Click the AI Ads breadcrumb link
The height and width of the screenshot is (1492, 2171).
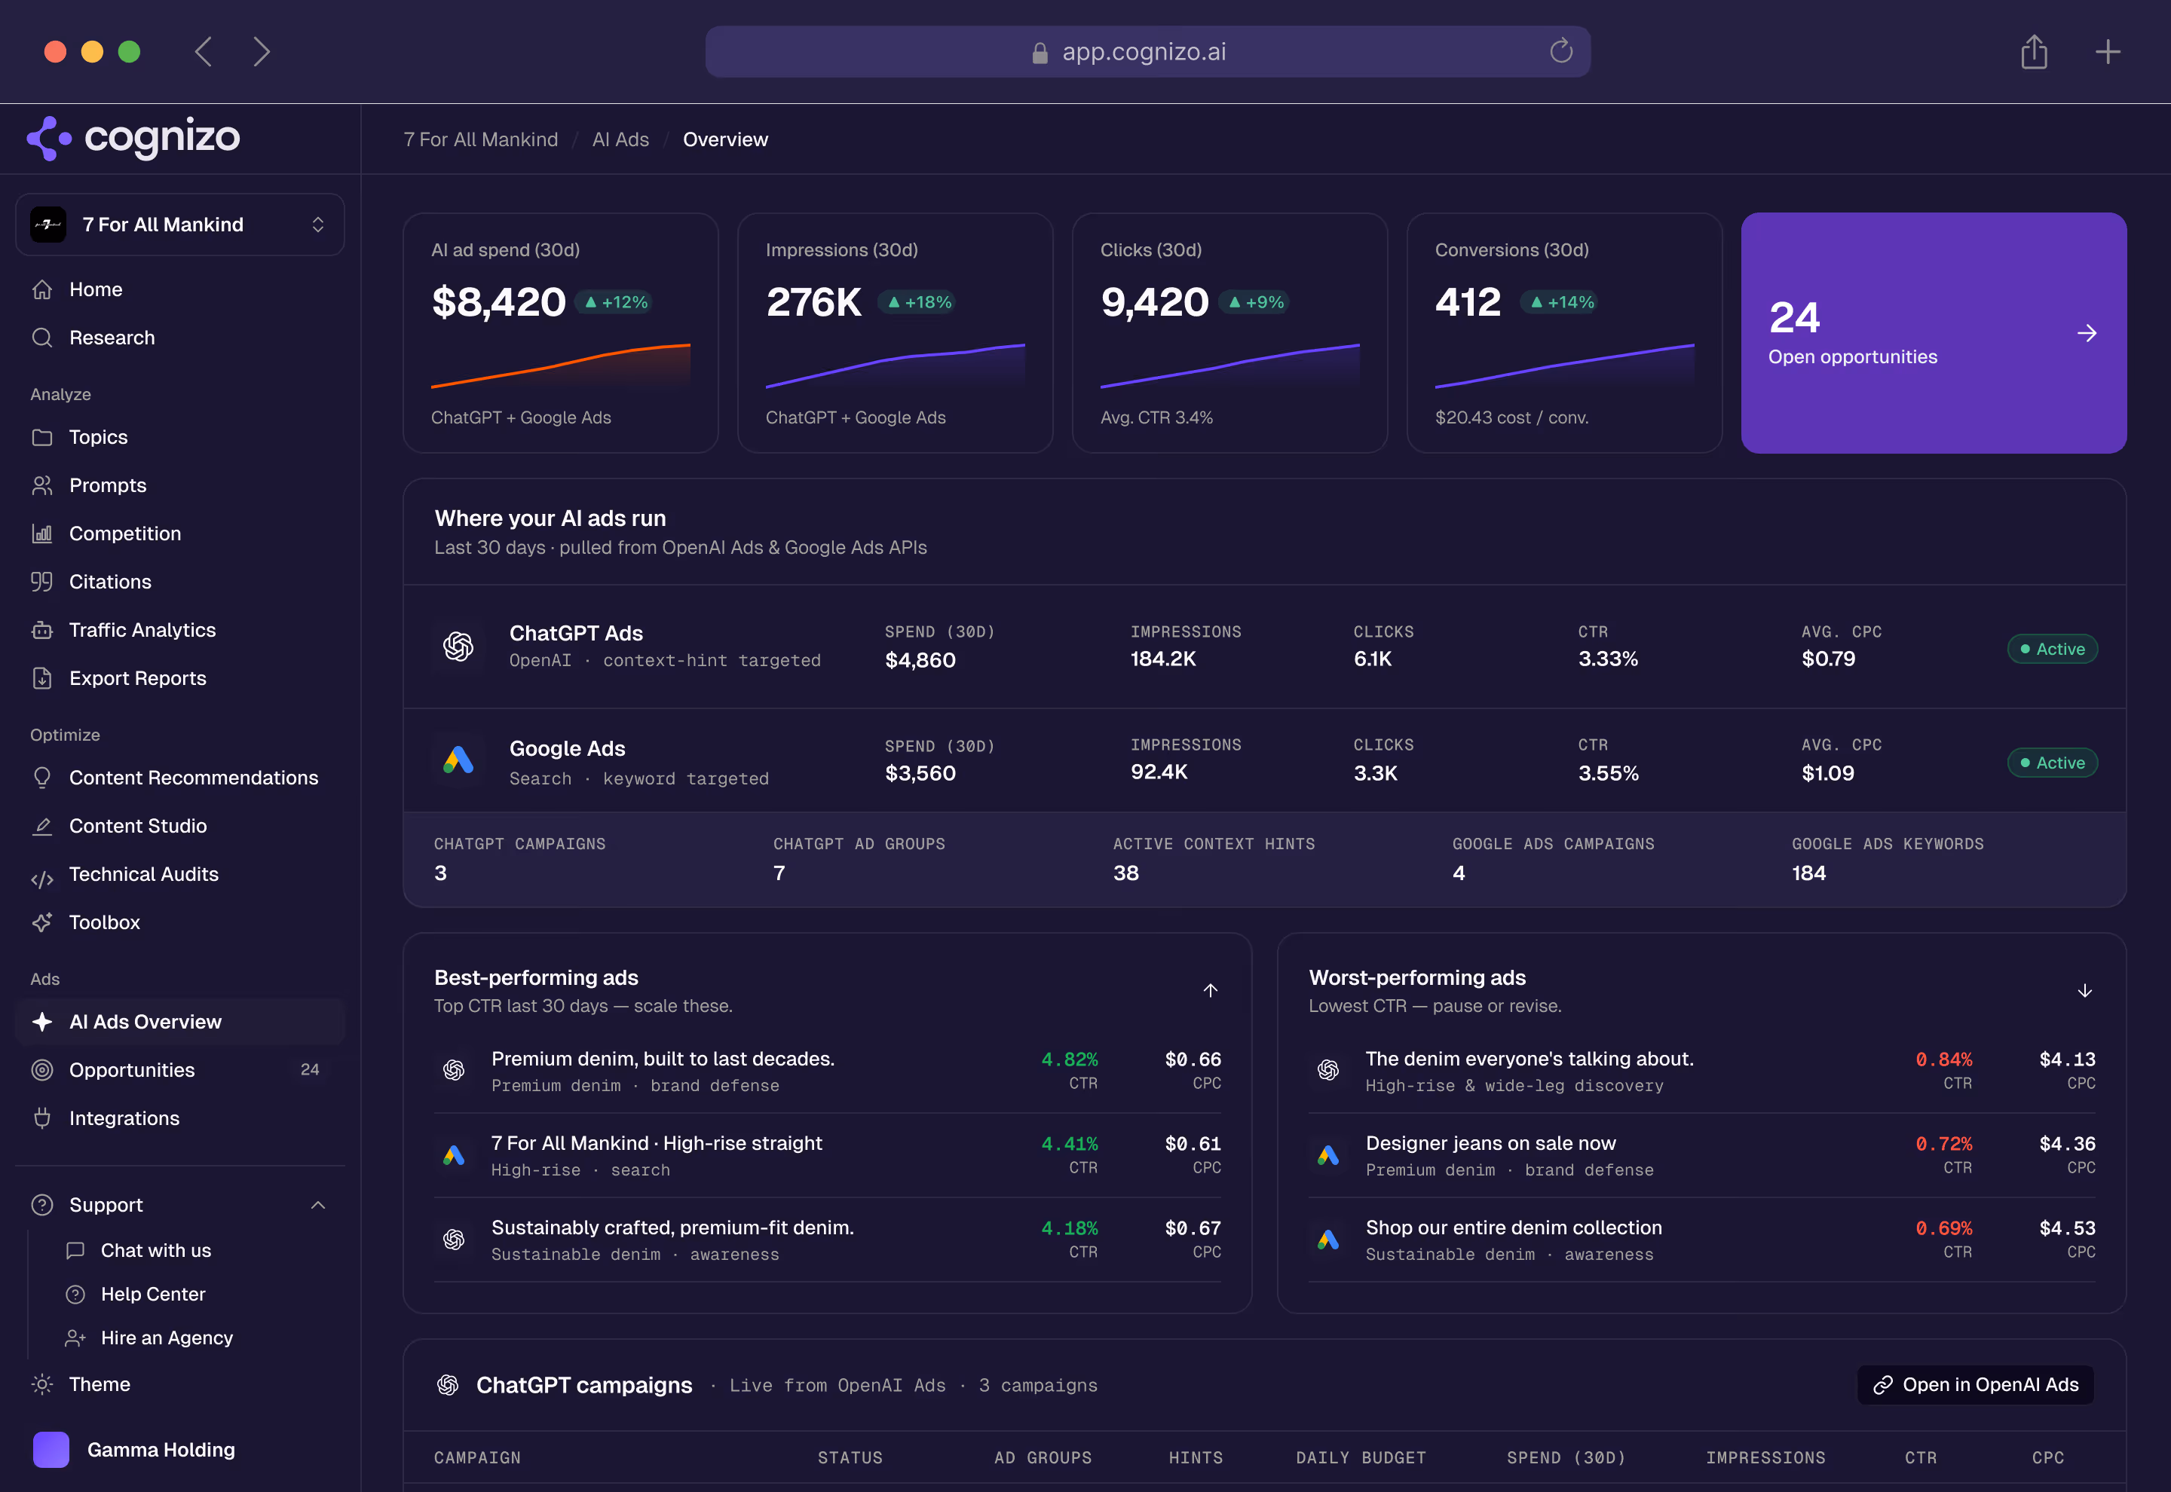tap(621, 139)
